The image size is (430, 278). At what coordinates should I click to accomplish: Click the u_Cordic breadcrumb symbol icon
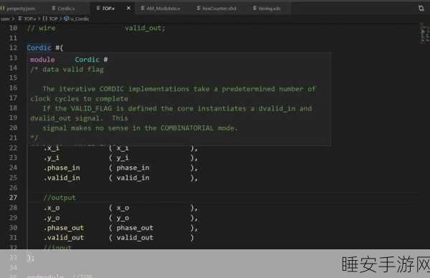(x=67, y=19)
